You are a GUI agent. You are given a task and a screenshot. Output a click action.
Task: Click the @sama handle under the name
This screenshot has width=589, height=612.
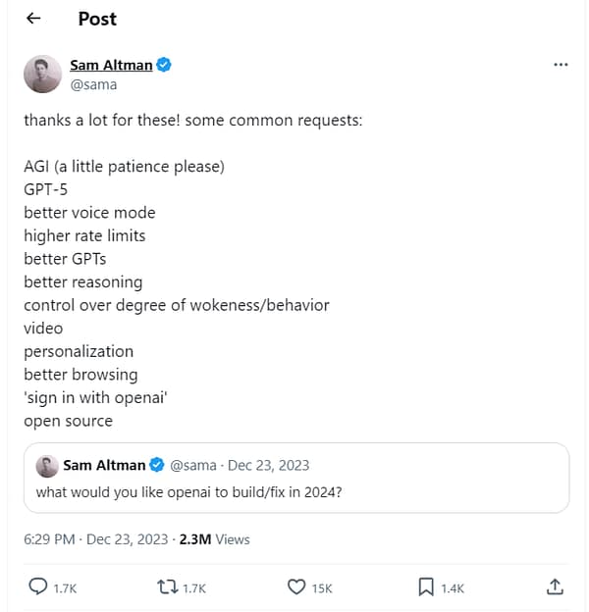(93, 84)
